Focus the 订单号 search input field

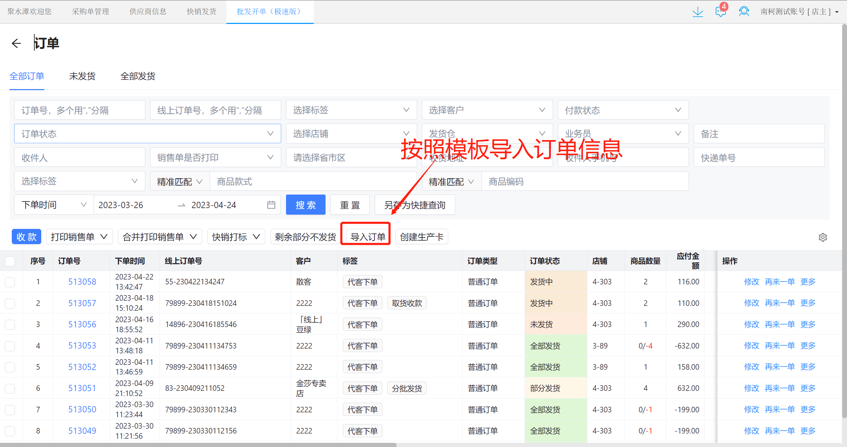tap(79, 110)
